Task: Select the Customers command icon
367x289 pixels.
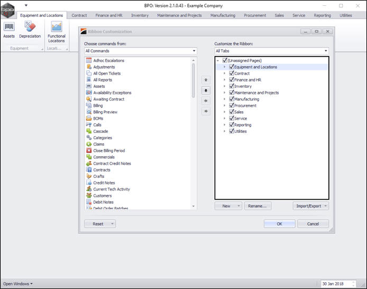Action: [89, 195]
